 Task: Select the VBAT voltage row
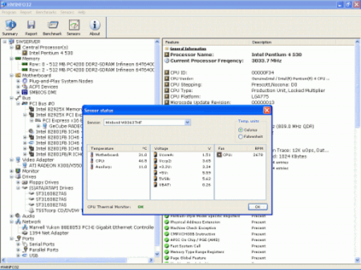coord(182,185)
